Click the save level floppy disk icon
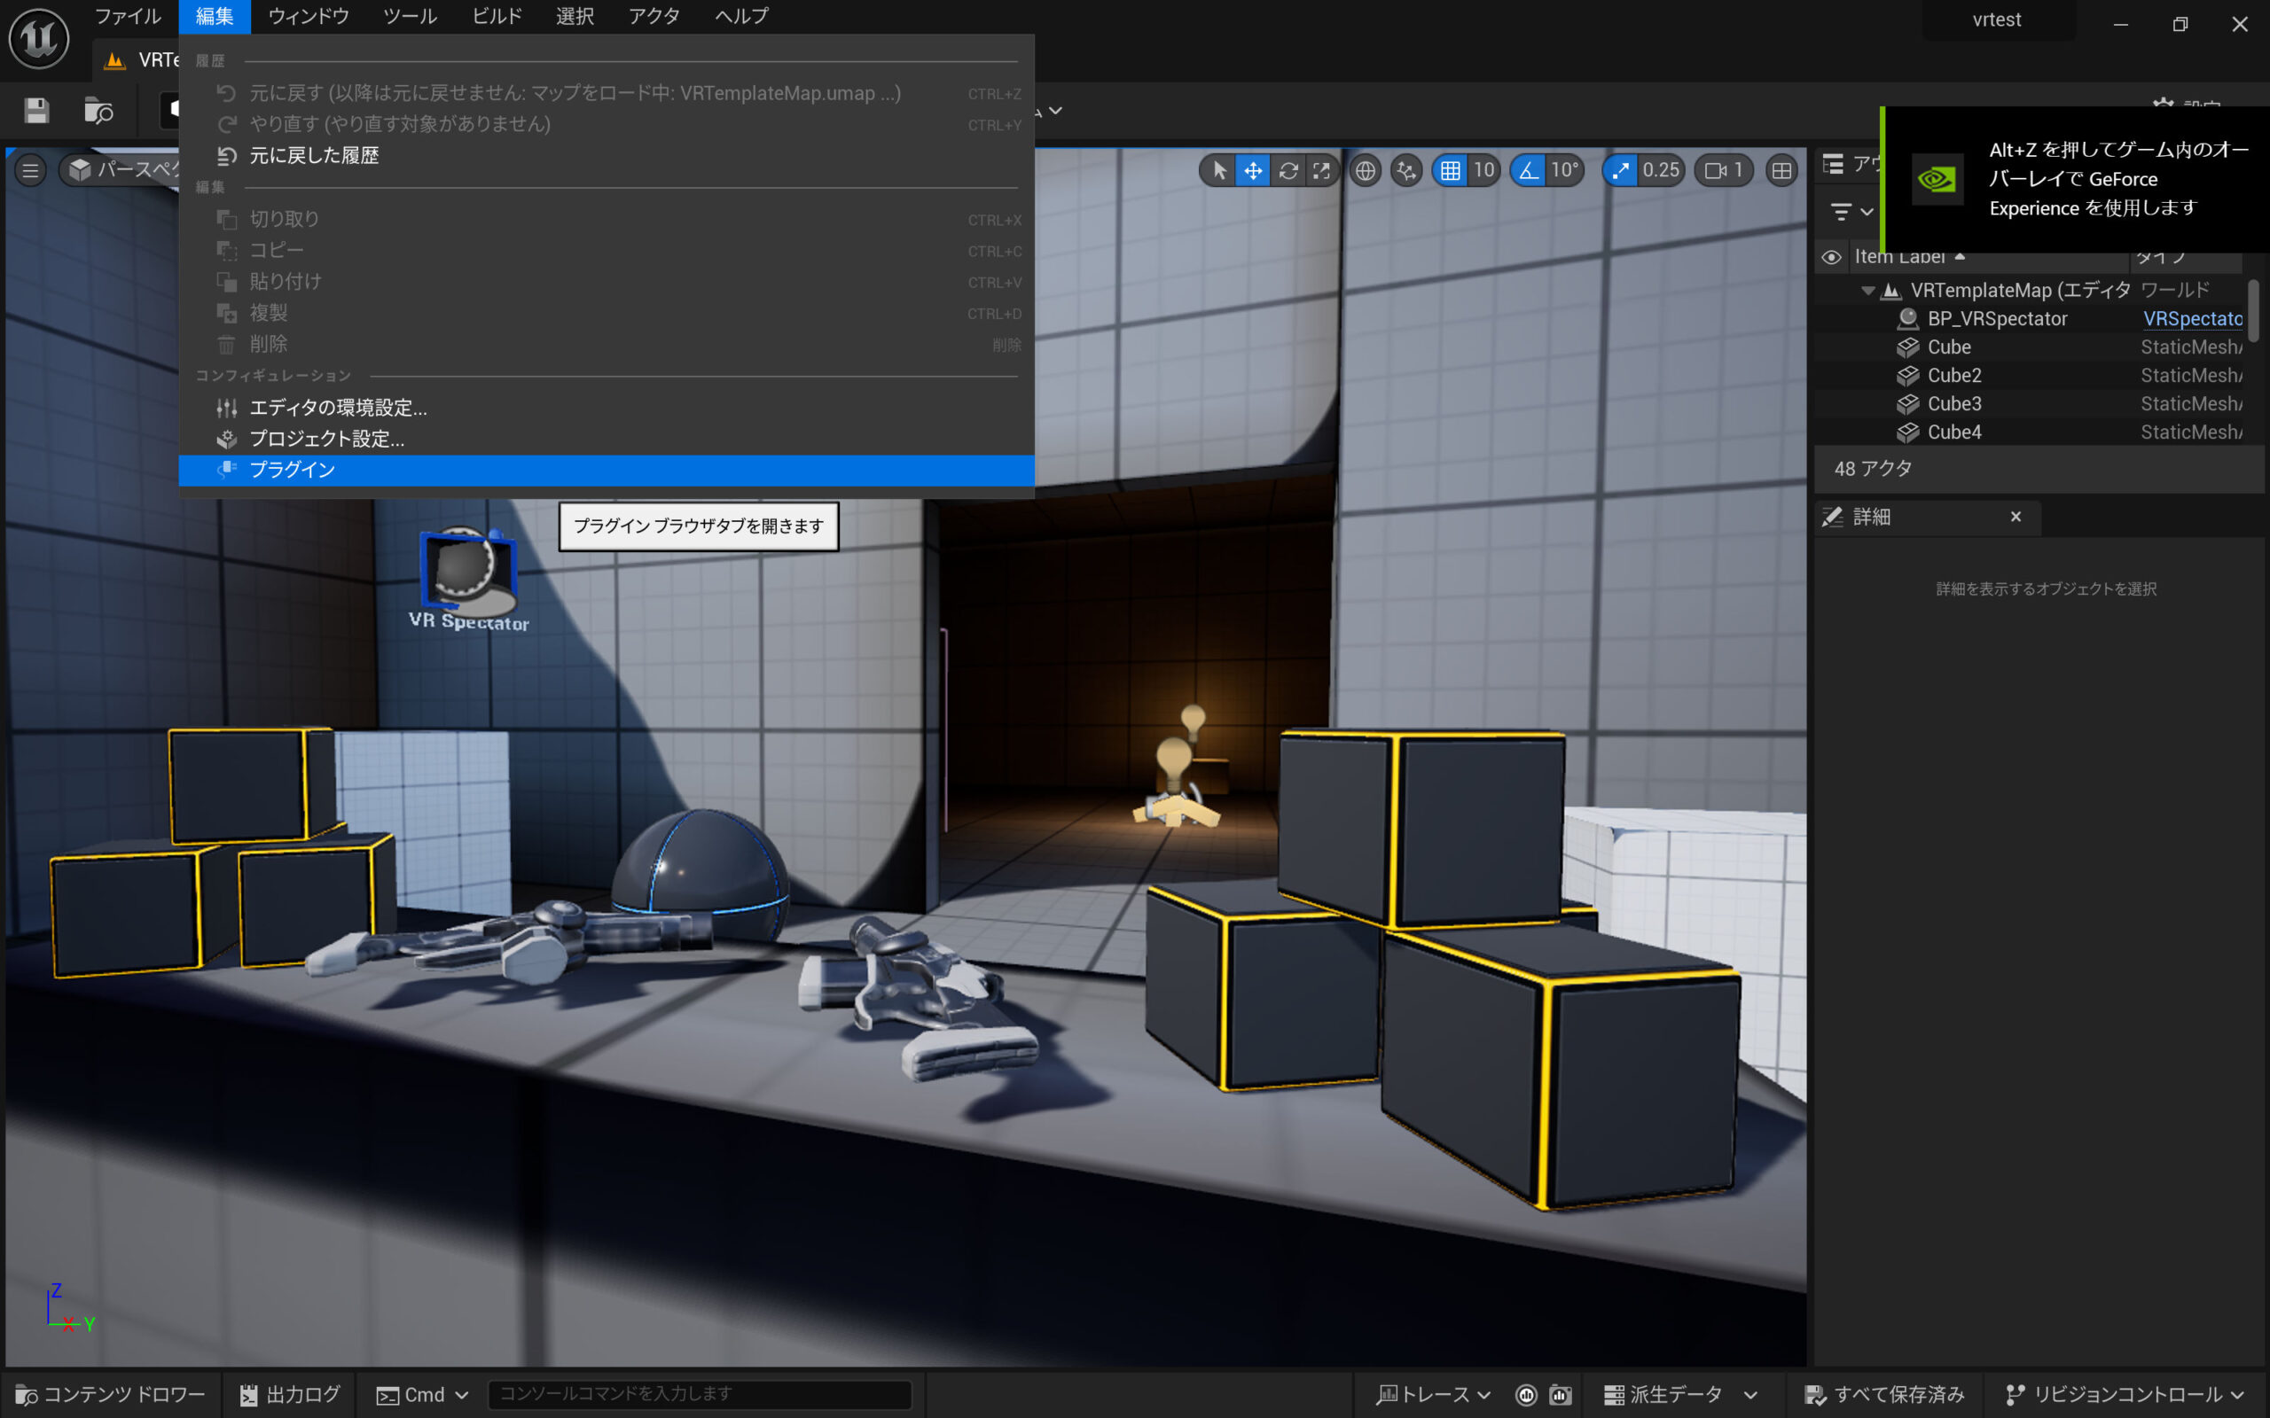Image resolution: width=2270 pixels, height=1418 pixels. pos(36,111)
